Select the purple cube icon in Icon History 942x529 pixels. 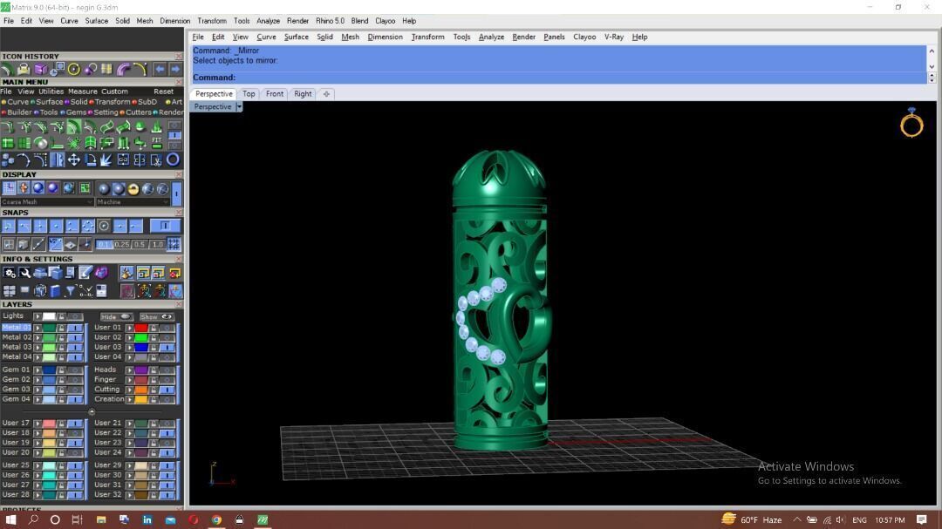(40, 70)
